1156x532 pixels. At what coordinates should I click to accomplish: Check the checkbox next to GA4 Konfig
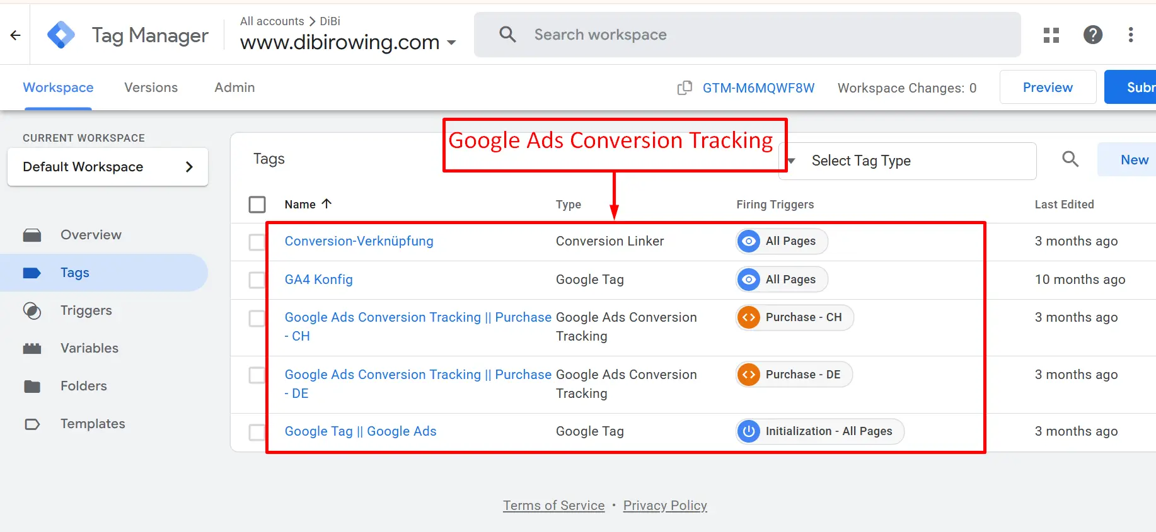click(x=258, y=280)
